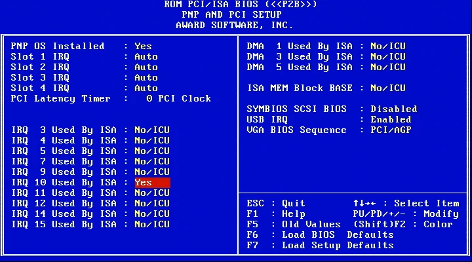Click the 'VGA BIOS Sequence' label
Image resolution: width=472 pixels, height=262 pixels.
(x=296, y=130)
